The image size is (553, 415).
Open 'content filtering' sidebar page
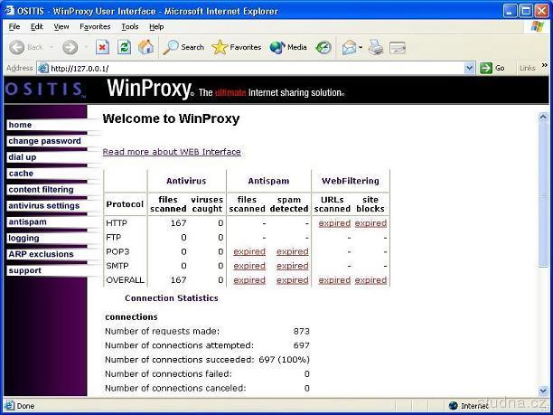pos(42,190)
